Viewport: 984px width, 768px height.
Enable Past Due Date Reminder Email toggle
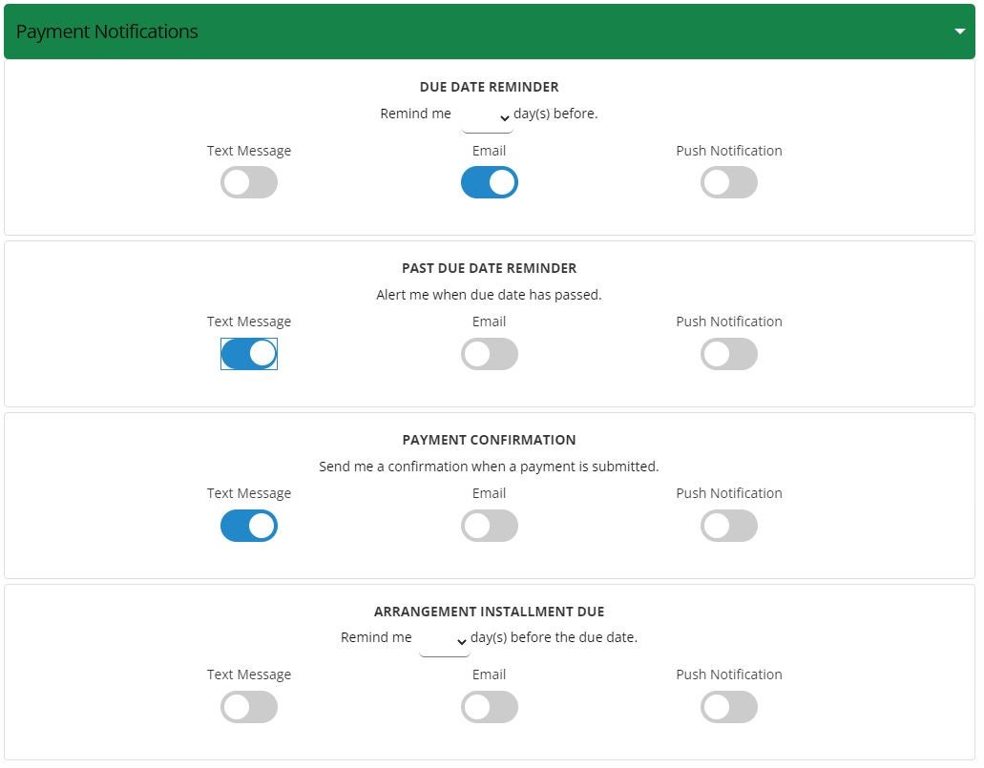pos(490,354)
